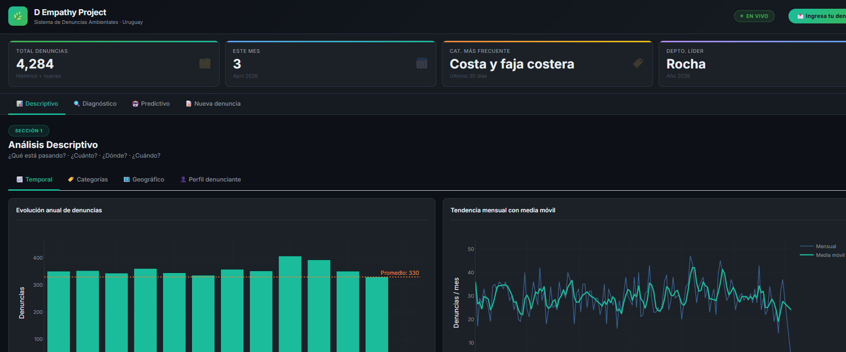Click the green leaf app logo
This screenshot has height=352, width=846.
click(x=18, y=16)
